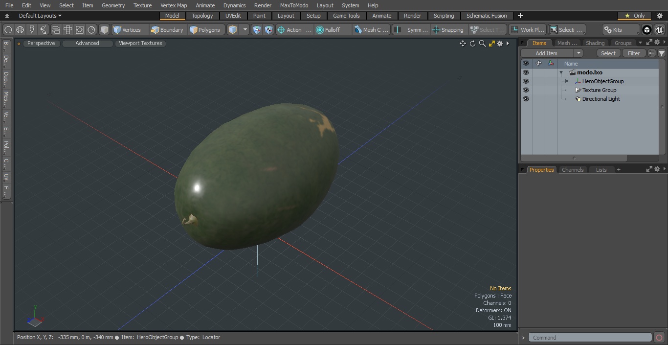Toggle the Work Plane button
668x345 pixels.
[x=527, y=30]
